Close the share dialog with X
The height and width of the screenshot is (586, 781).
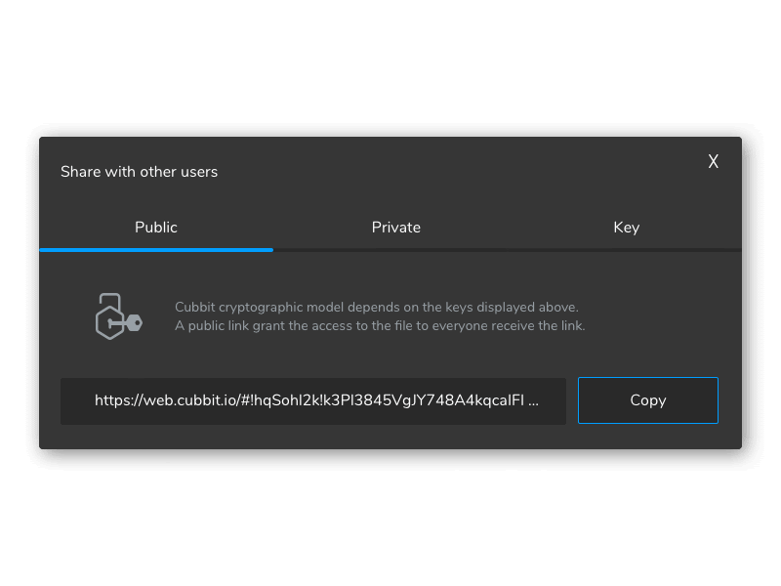click(714, 162)
